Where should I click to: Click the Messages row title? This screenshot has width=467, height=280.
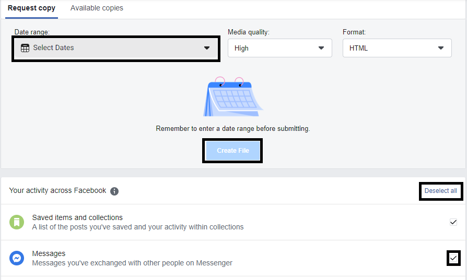pyautogui.click(x=49, y=253)
